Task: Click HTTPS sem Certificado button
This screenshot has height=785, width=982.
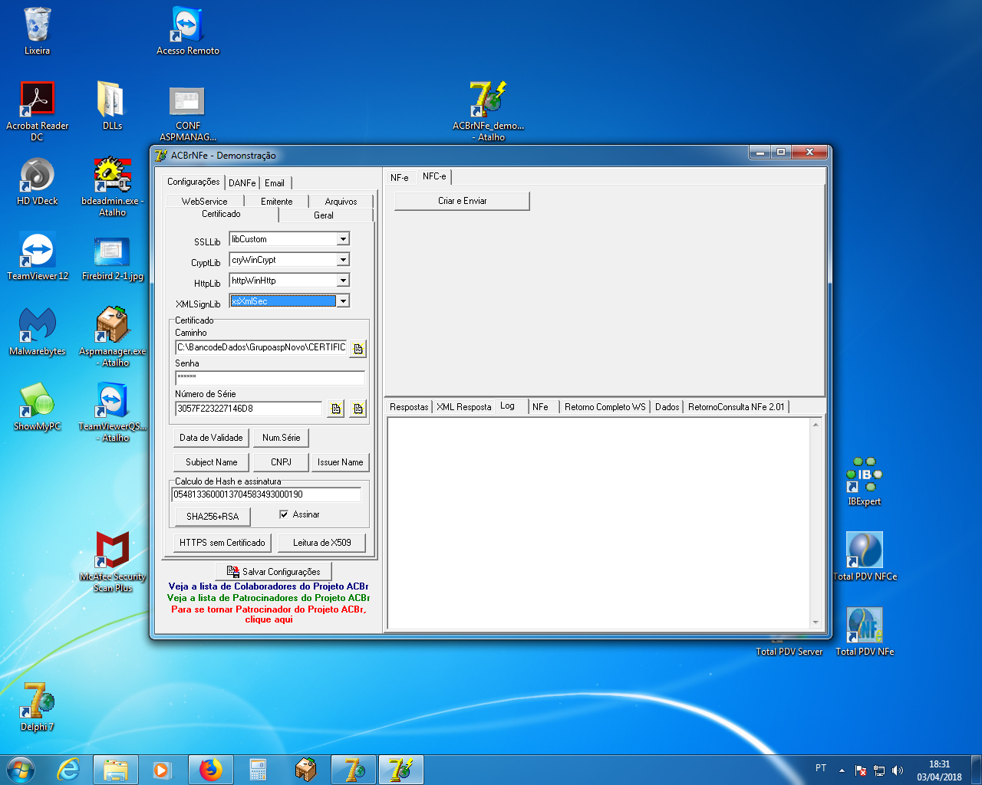Action: [222, 543]
